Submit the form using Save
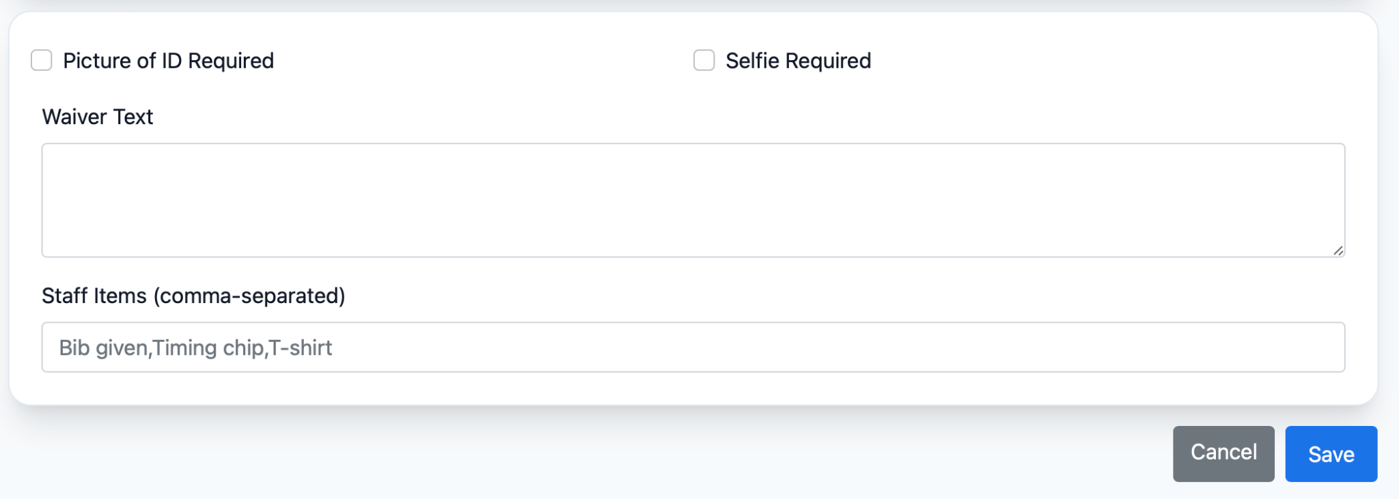This screenshot has width=1399, height=499. point(1331,453)
